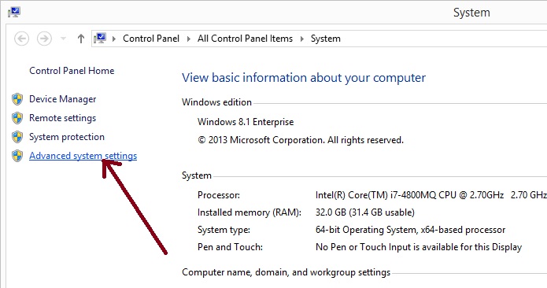
Task: Open the recent locations dropdown arrow
Action: point(63,39)
